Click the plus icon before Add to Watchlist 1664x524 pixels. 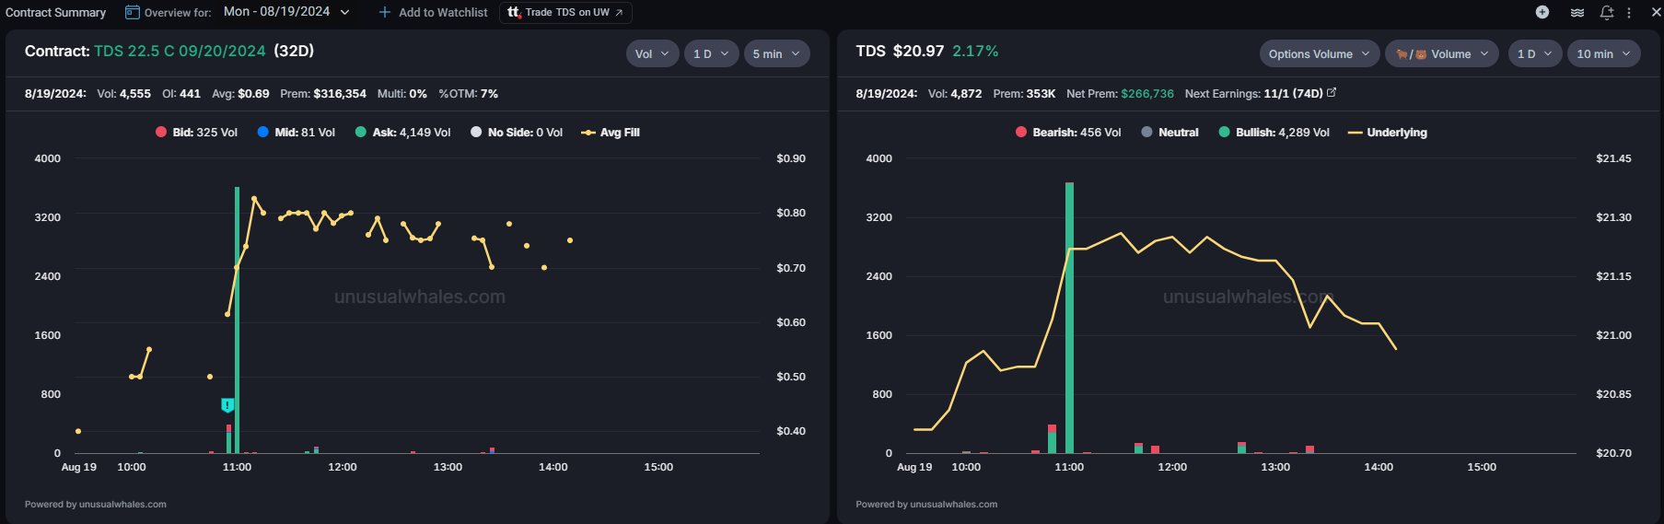pos(385,12)
